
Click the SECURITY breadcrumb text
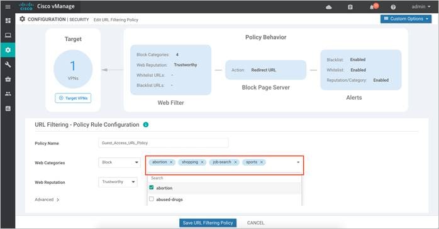79,19
